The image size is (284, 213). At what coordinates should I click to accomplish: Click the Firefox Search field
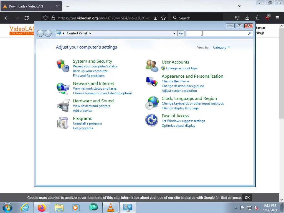pyautogui.click(x=197, y=18)
